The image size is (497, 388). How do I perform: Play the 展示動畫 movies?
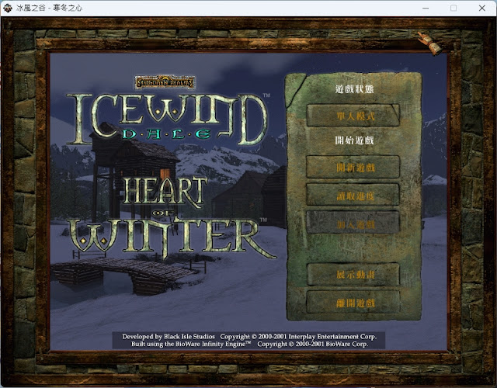[x=353, y=274]
